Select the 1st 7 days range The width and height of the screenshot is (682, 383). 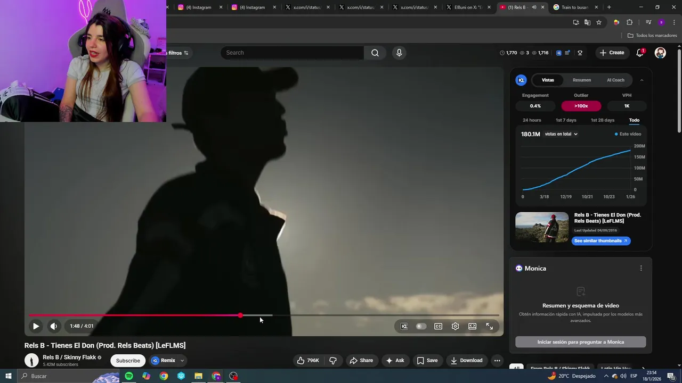click(566, 120)
